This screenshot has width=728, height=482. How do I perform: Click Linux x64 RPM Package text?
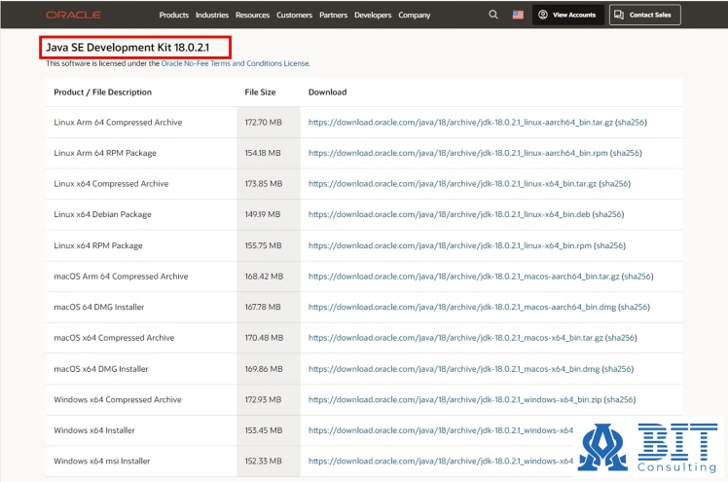[98, 245]
